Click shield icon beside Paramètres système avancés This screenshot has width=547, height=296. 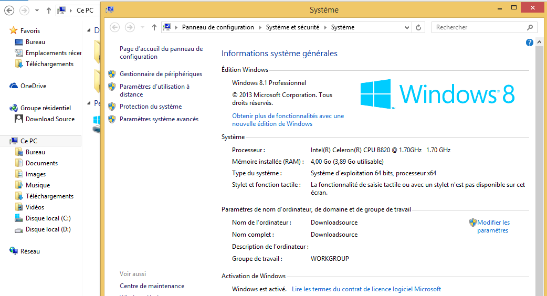[x=112, y=119]
